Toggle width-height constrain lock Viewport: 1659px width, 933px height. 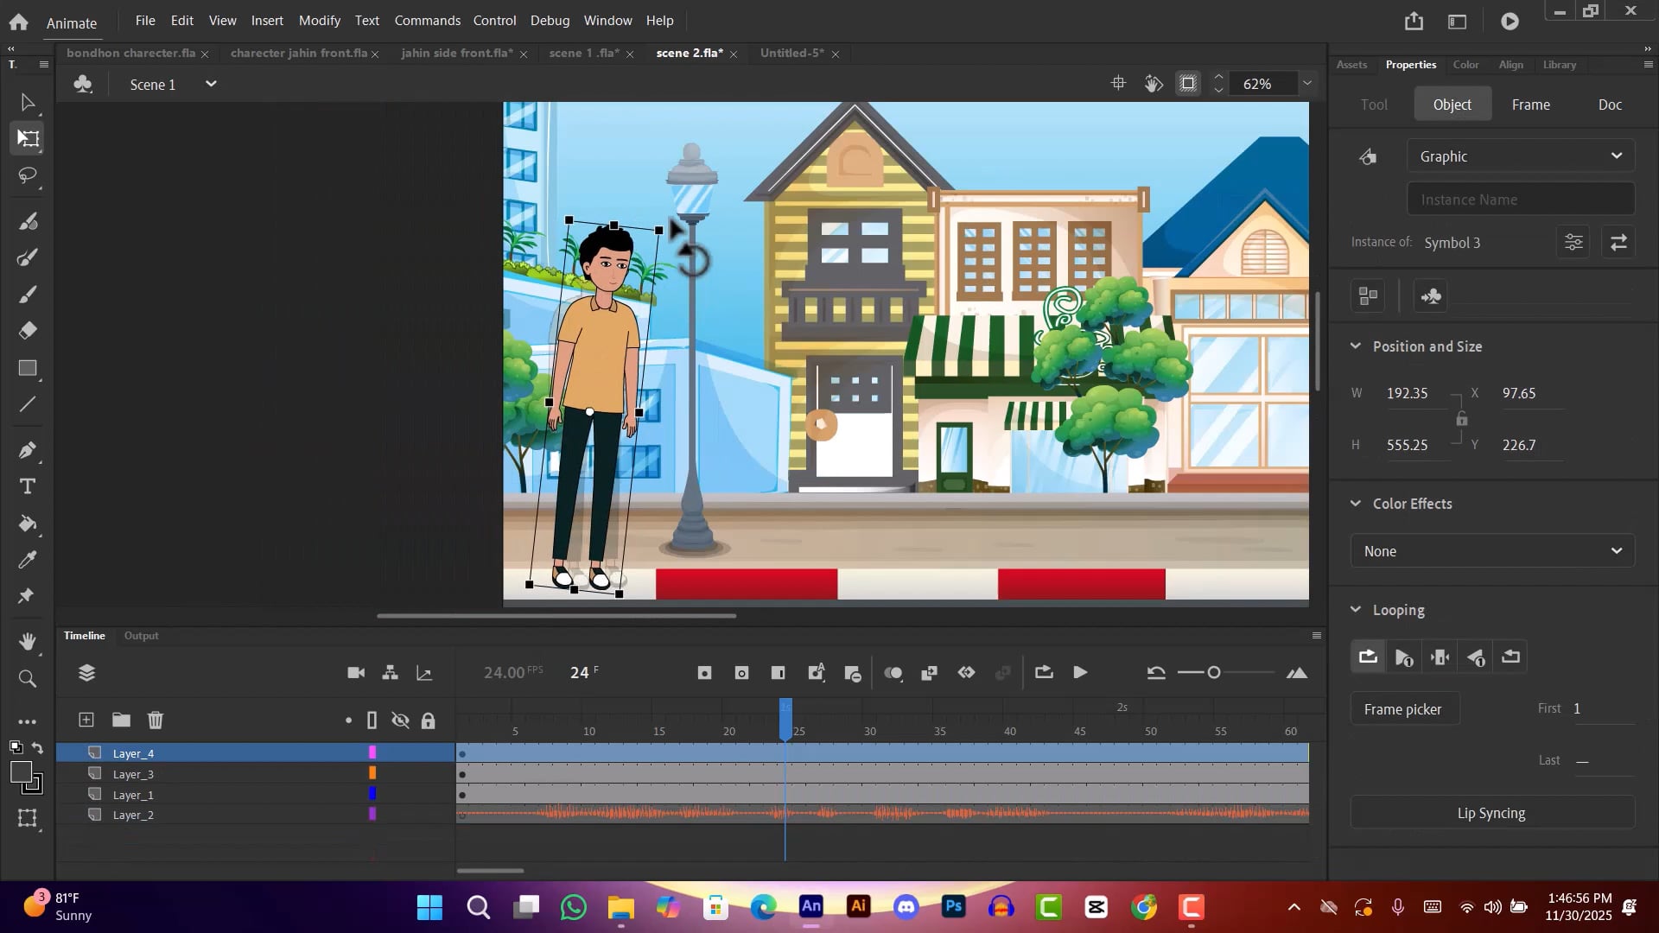pos(1461,419)
